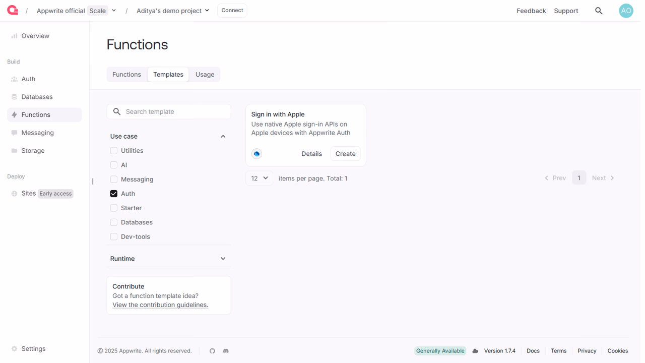The image size is (645, 363).
Task: Open the Cookies footer link
Action: point(618,351)
